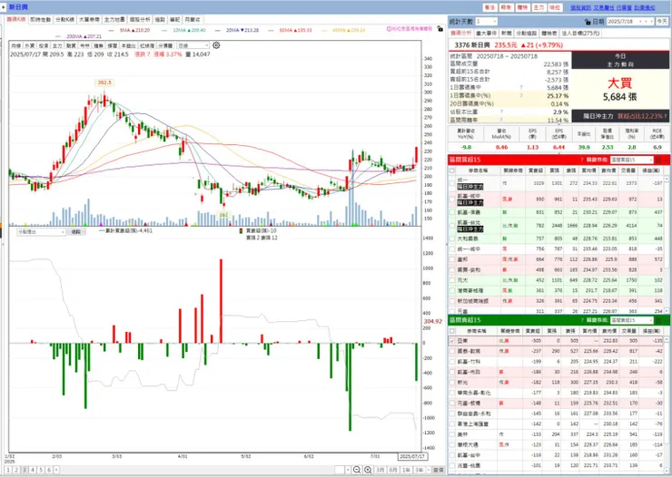Image resolution: width=672 pixels, height=477 pixels.
Task: Set chart range with the 1年 button
Action: [406, 470]
